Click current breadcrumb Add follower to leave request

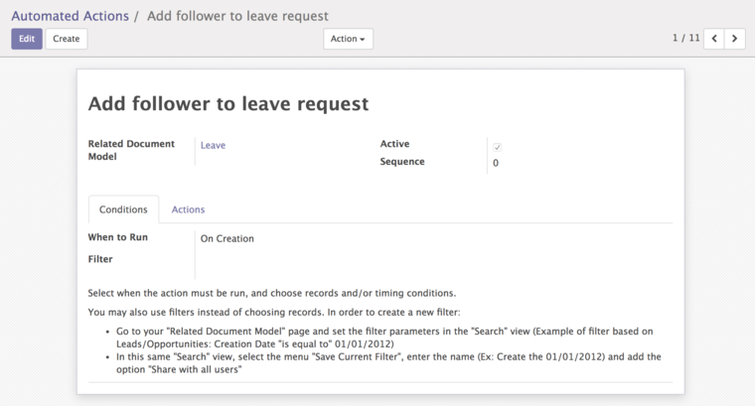pos(237,16)
